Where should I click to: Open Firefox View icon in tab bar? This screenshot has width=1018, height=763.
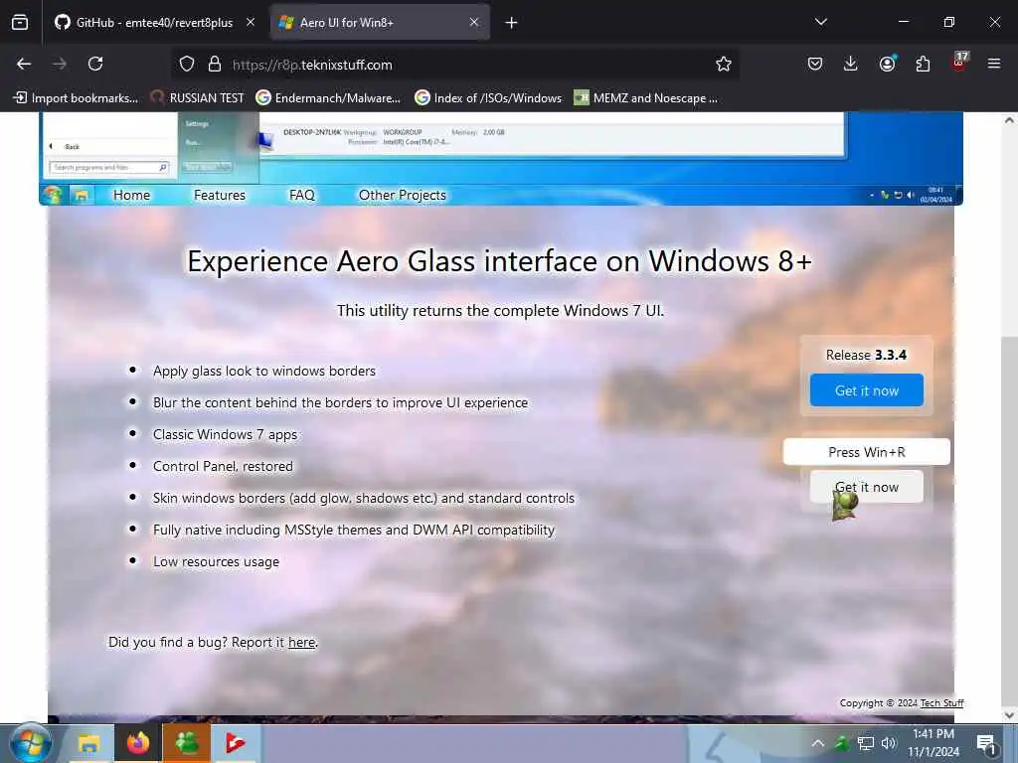point(20,23)
